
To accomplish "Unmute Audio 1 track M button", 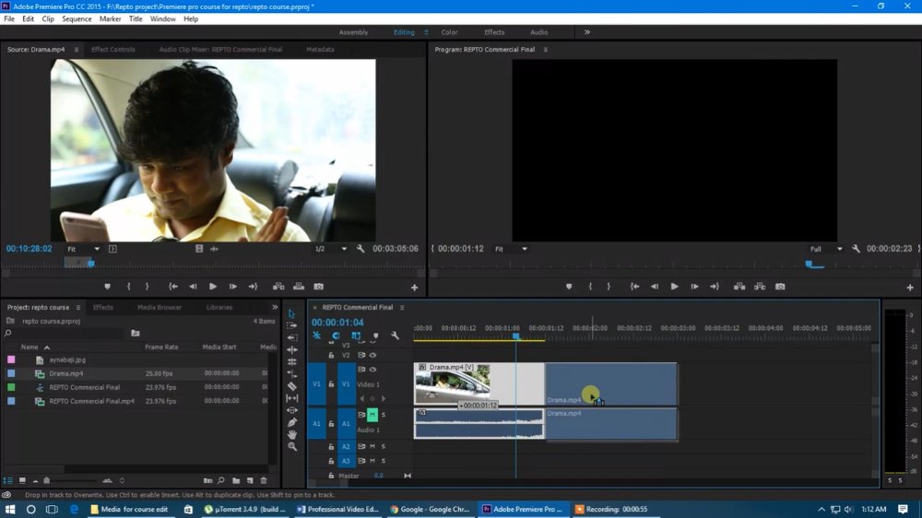I will click(x=372, y=415).
